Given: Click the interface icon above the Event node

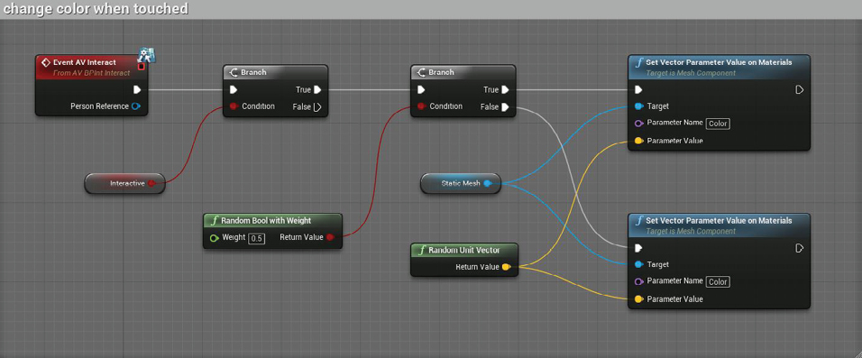Looking at the screenshot, I should [x=147, y=55].
